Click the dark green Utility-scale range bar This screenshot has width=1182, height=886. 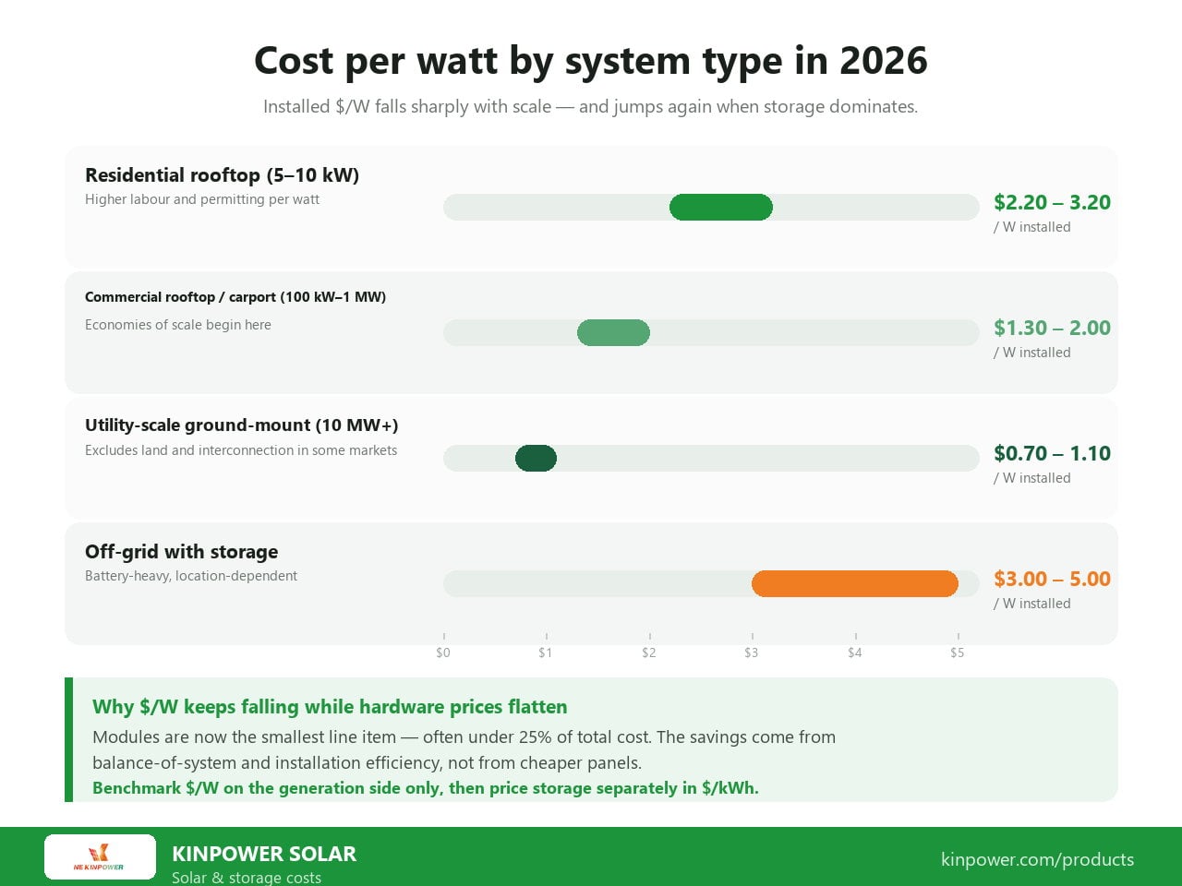coord(536,459)
